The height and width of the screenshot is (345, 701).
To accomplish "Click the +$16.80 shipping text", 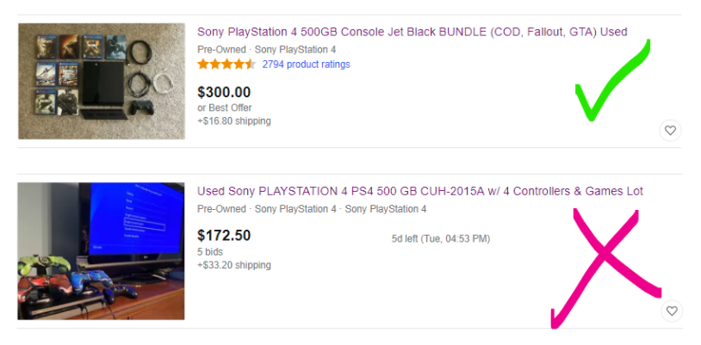I will (233, 121).
